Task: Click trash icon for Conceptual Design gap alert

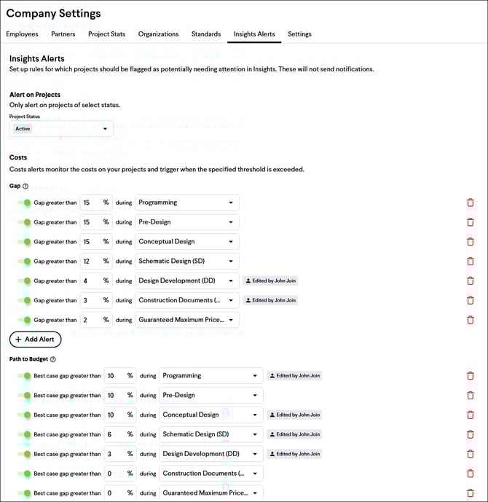Action: (470, 242)
